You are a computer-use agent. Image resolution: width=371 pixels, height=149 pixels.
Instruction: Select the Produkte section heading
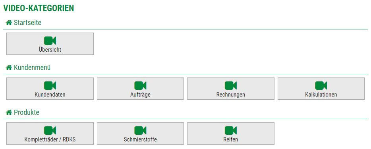(27, 112)
